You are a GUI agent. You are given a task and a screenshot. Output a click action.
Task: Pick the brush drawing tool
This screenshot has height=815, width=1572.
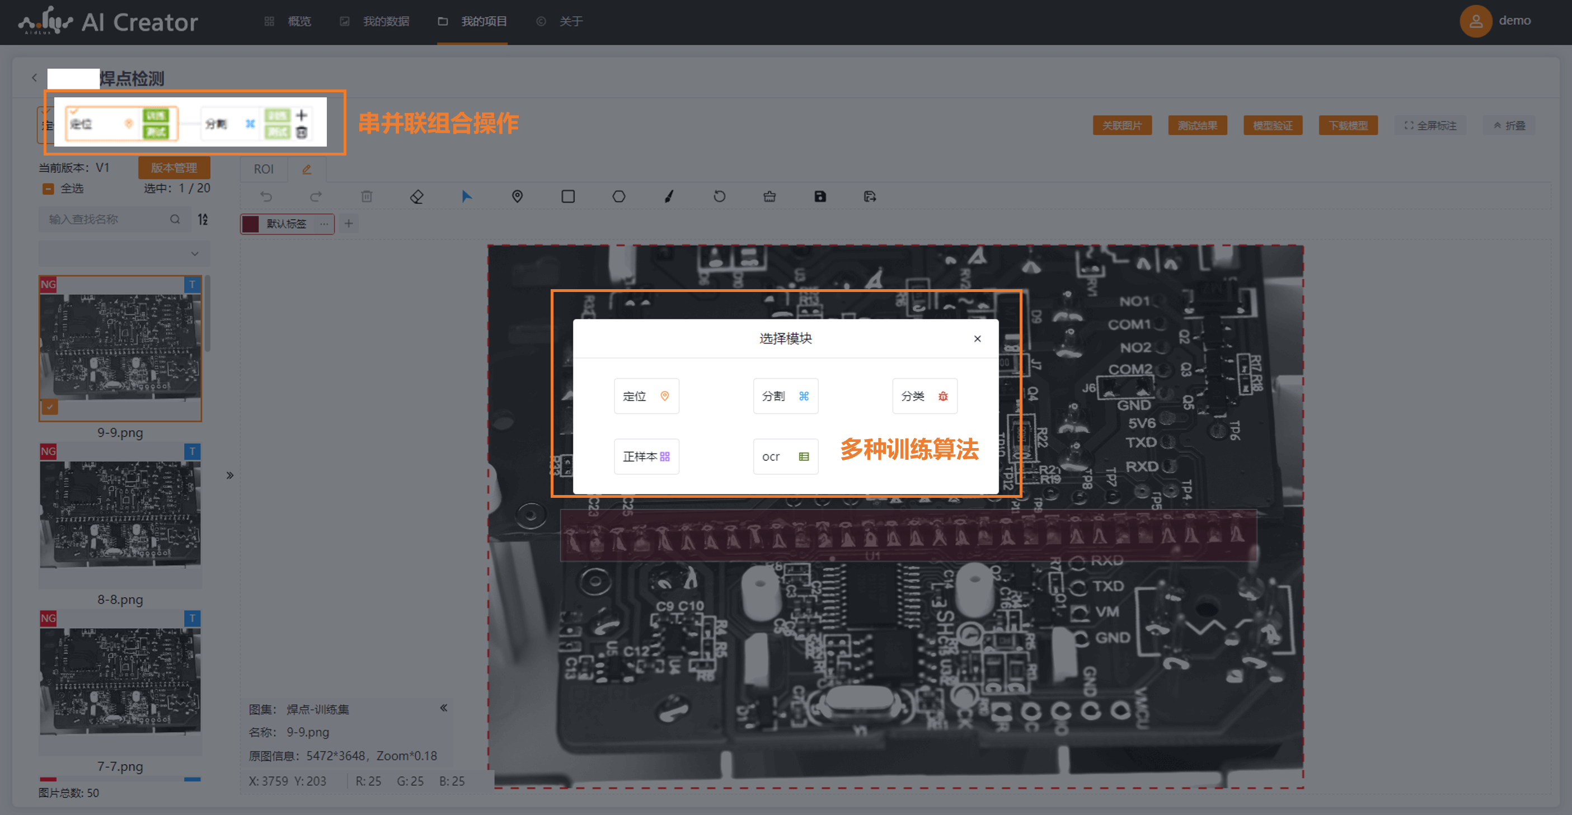669,196
